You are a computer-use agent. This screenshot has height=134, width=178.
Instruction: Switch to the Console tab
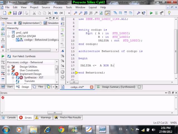point(9,118)
